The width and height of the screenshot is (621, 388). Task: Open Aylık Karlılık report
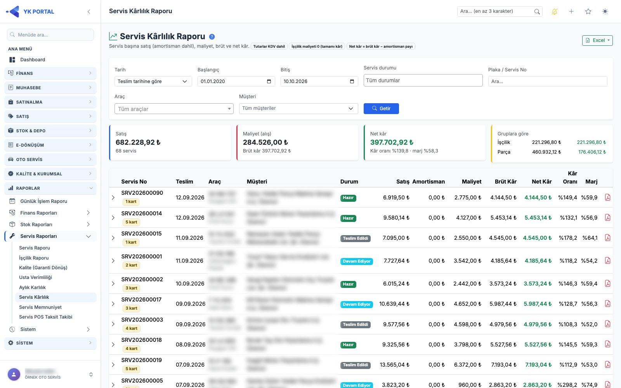click(x=33, y=288)
